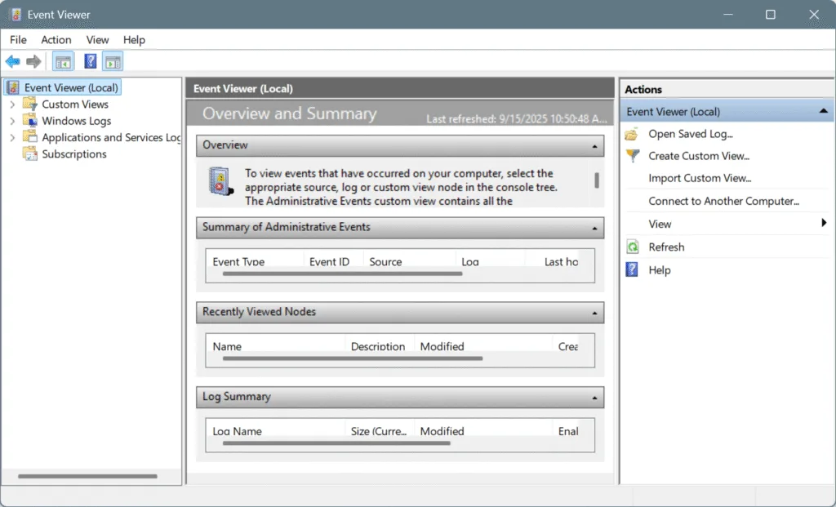This screenshot has width=836, height=507.
Task: Click the Forward navigation arrow
Action: 33,60
